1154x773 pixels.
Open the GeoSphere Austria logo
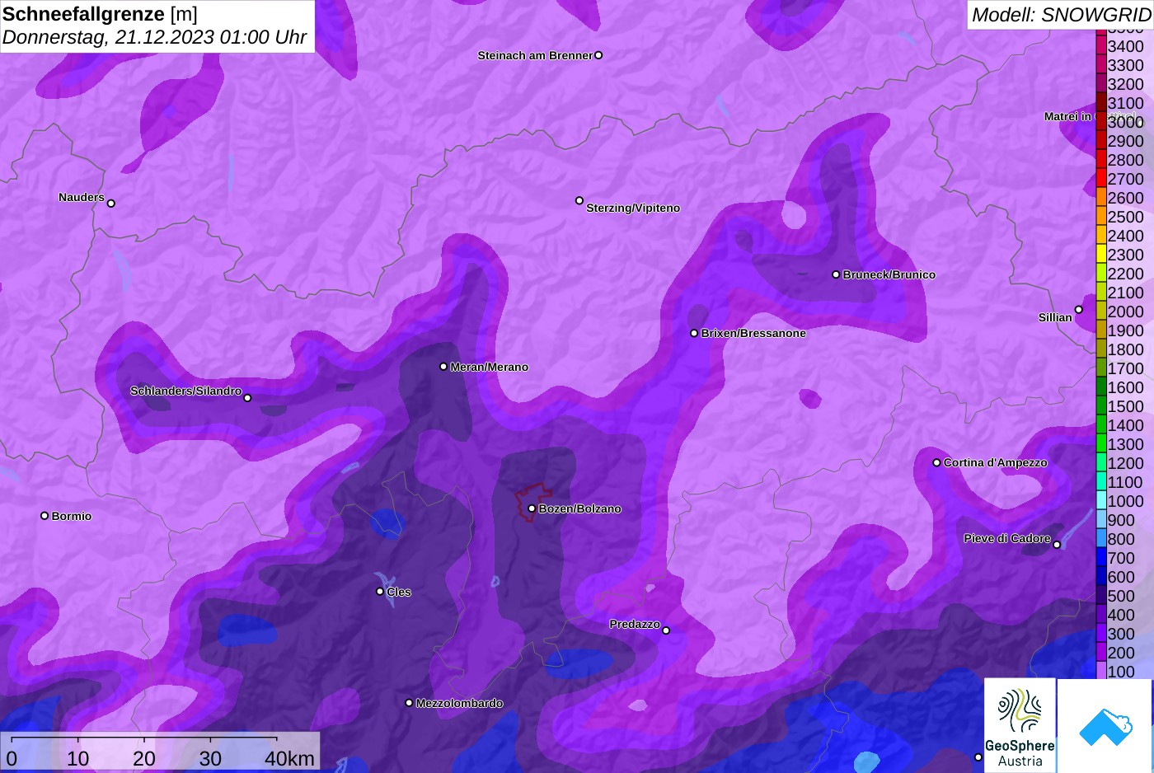pos(1020,726)
